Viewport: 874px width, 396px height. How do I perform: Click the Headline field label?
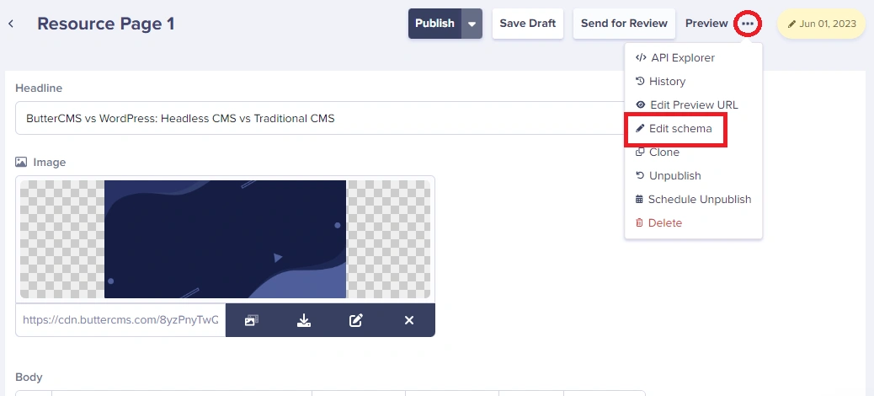[39, 88]
